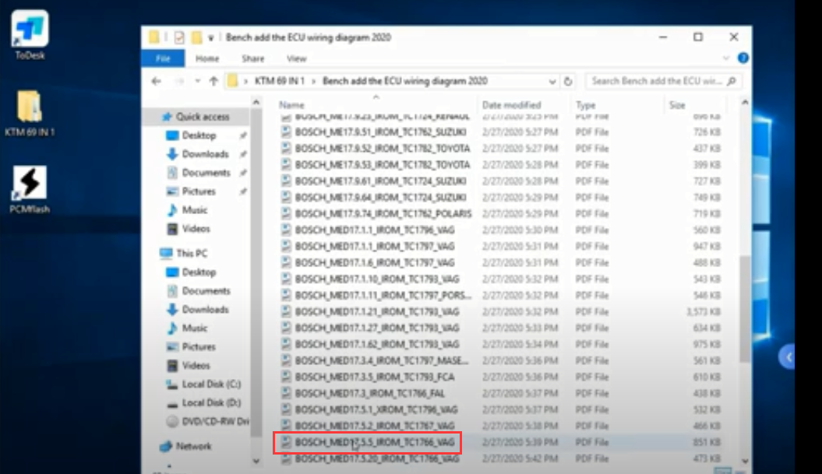Switch to the Share ribbon tab
Image resolution: width=822 pixels, height=474 pixels.
tap(252, 58)
